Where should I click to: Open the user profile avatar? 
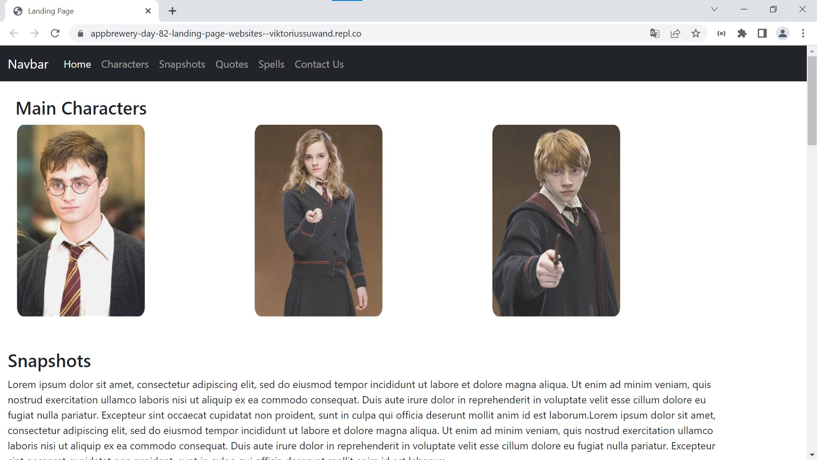782,33
